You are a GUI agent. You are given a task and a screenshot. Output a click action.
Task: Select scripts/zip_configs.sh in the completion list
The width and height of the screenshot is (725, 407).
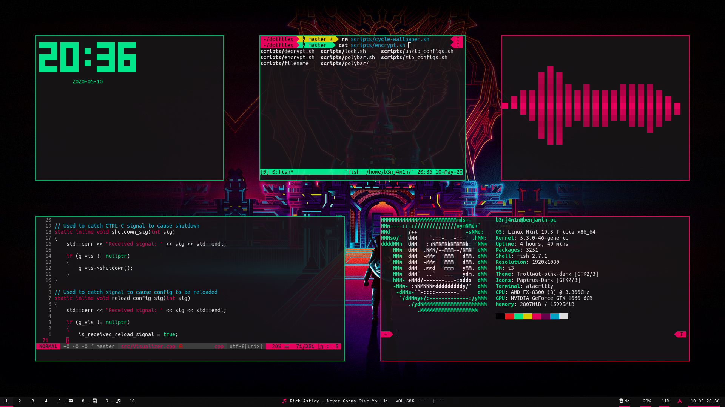(x=414, y=57)
